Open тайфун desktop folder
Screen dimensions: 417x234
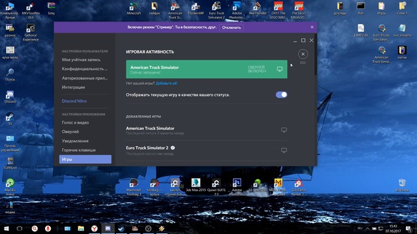(154, 8)
